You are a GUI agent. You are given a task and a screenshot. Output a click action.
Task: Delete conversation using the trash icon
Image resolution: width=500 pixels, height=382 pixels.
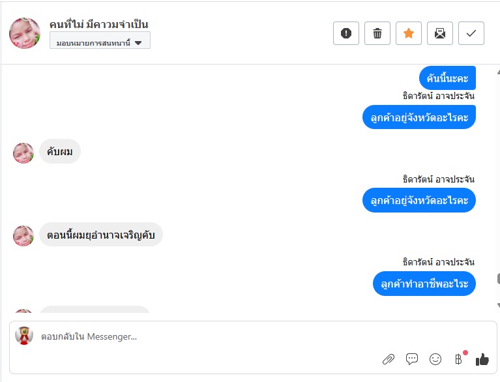(377, 33)
